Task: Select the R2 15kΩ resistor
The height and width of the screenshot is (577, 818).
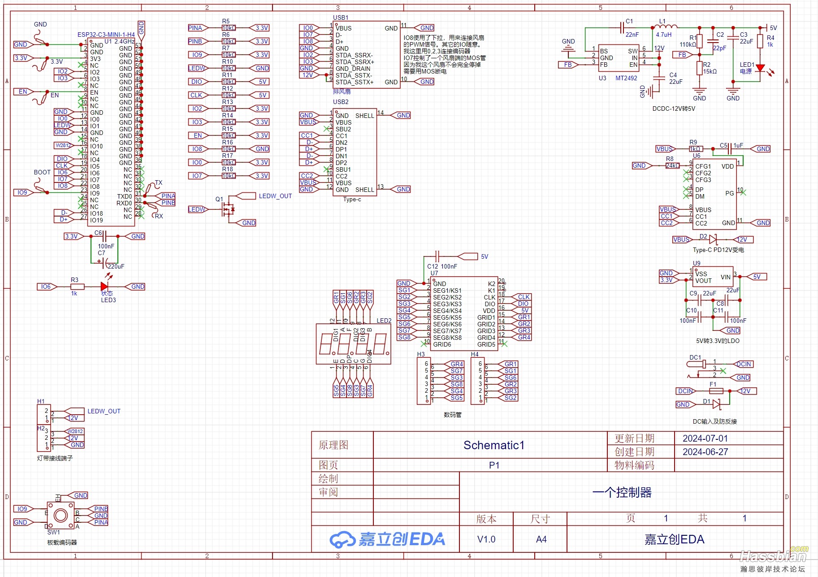Action: [x=699, y=68]
